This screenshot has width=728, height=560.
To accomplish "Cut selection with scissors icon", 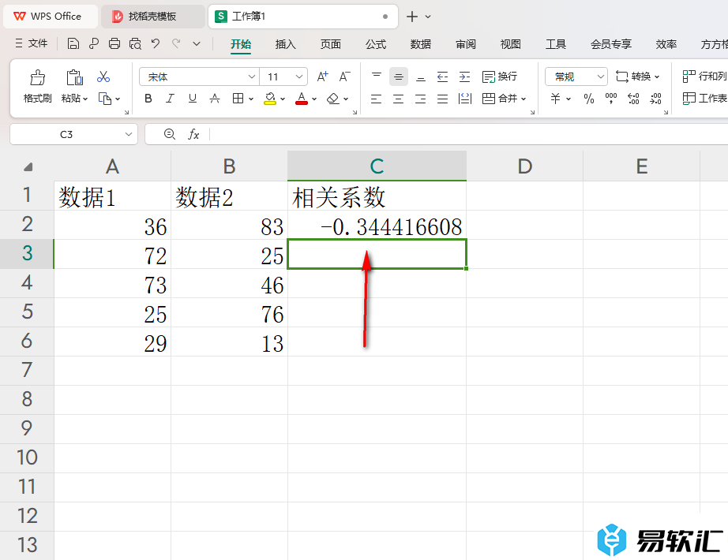I will point(103,77).
